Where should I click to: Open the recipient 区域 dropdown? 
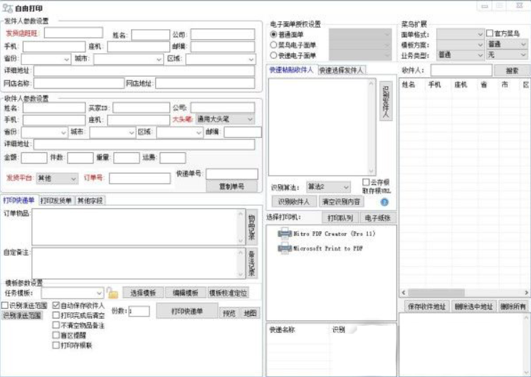[x=179, y=132]
